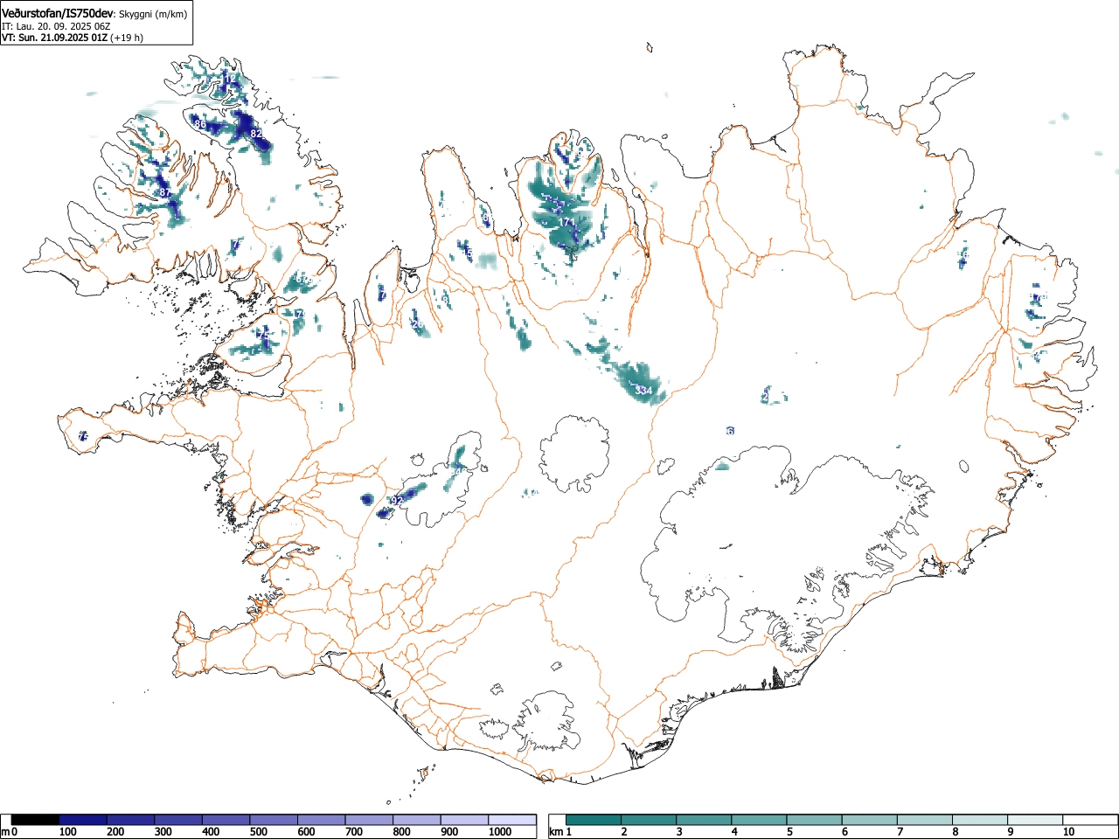Click the '92' value in west Iceland
Viewport: 1119px width, 839px height.
pyautogui.click(x=397, y=500)
